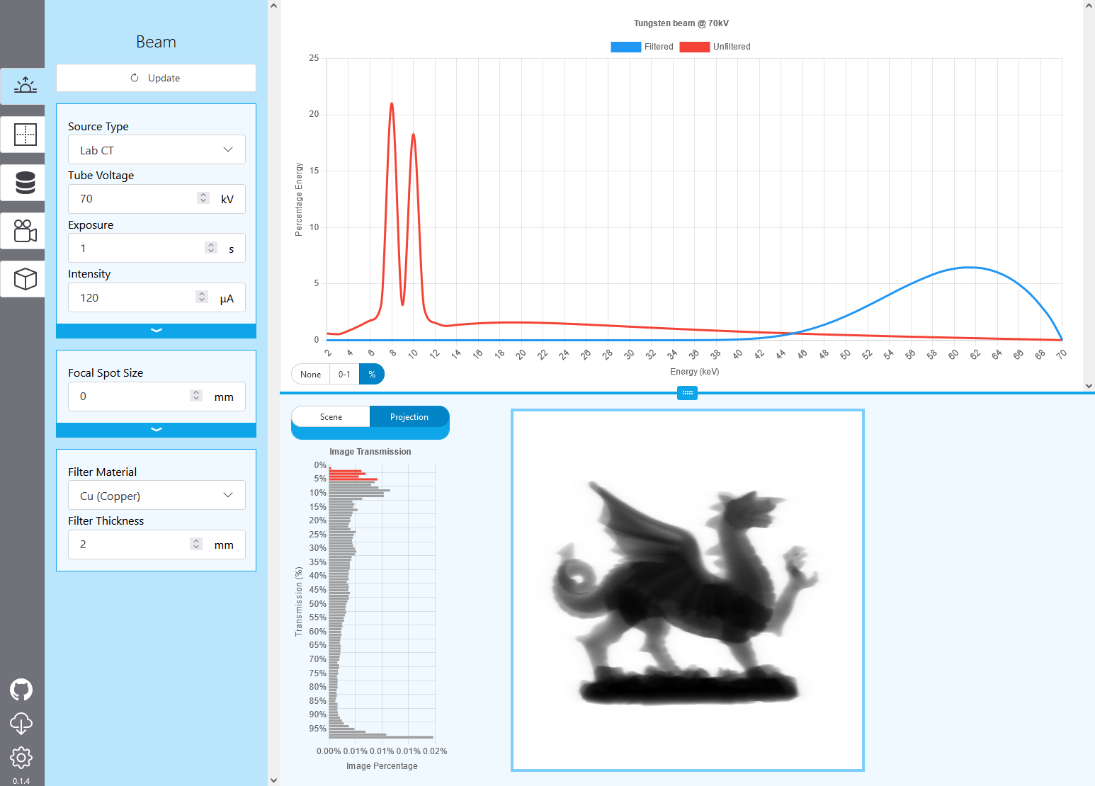The height and width of the screenshot is (786, 1095).
Task: Click the refresh icon in Update button
Action: (135, 78)
